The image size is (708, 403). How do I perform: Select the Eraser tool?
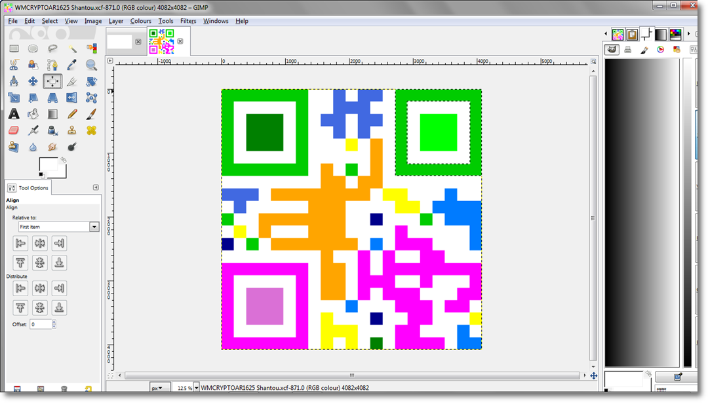click(x=14, y=130)
